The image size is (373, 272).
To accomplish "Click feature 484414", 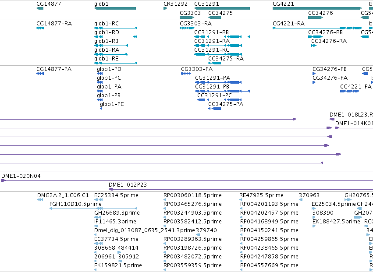I will point(119,252).
